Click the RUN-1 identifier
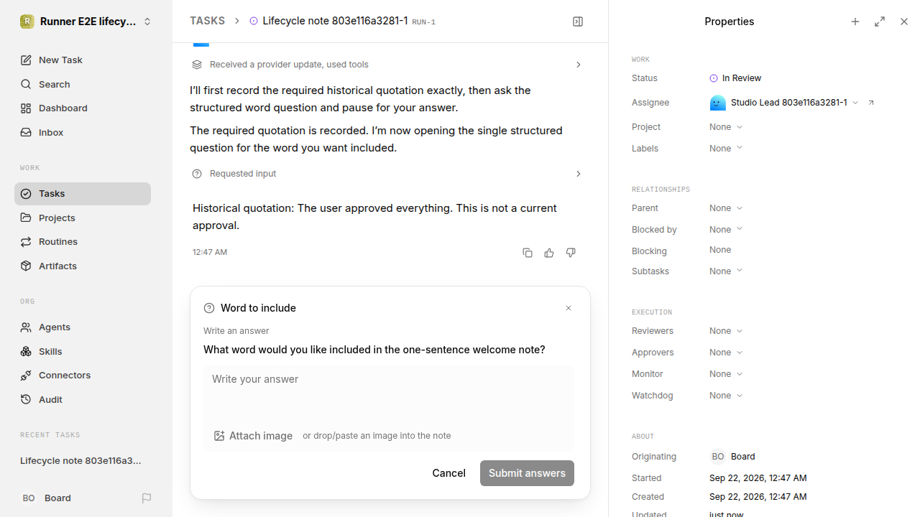 (424, 22)
